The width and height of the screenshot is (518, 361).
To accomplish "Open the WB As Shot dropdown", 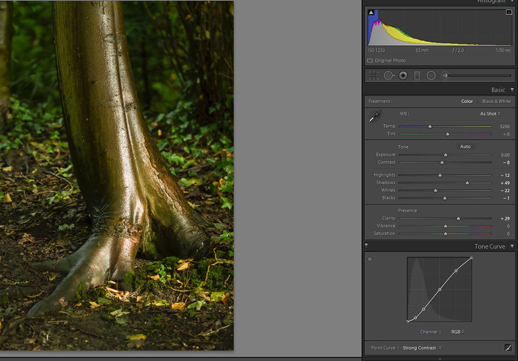I will pyautogui.click(x=490, y=114).
